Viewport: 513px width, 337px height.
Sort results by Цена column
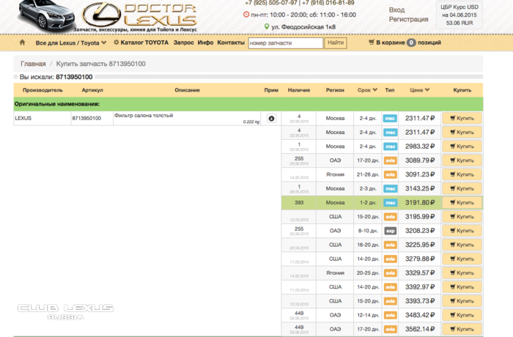pyautogui.click(x=420, y=90)
